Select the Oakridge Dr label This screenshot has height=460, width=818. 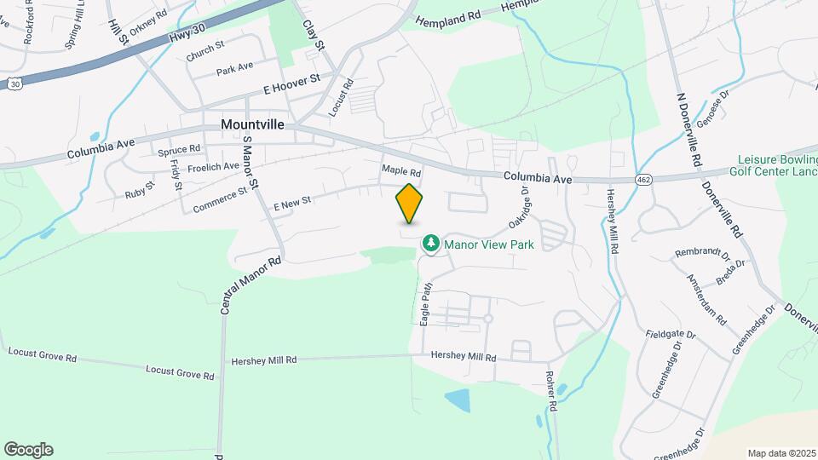pyautogui.click(x=520, y=206)
